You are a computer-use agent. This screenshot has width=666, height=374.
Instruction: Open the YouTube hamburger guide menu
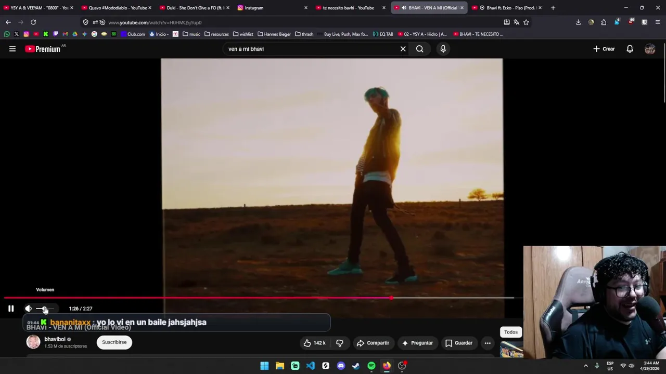[x=12, y=49]
